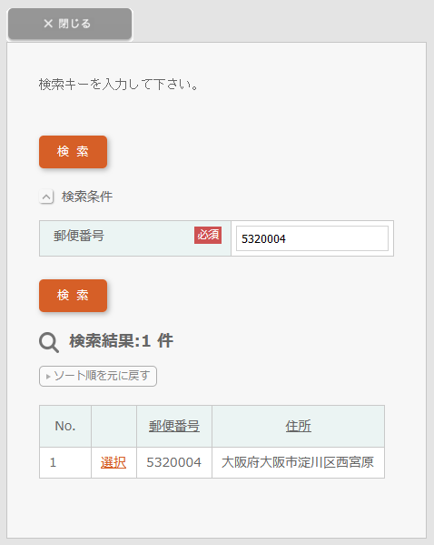Click the upper orange 検索 button
This screenshot has width=434, height=545.
point(73,152)
